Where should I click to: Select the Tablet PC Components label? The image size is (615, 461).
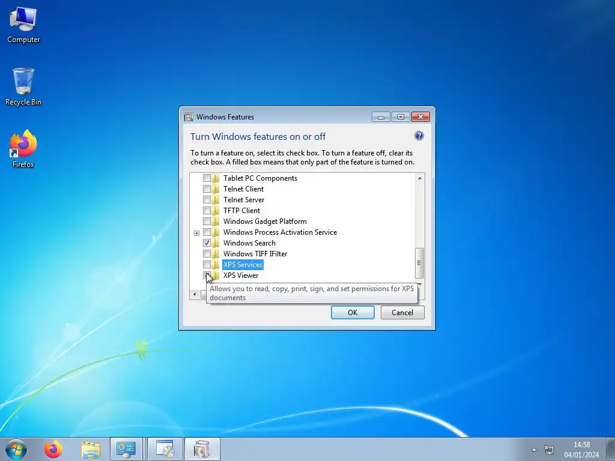pos(261,178)
